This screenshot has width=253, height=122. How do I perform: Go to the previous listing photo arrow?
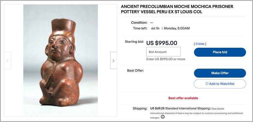pos(7,60)
